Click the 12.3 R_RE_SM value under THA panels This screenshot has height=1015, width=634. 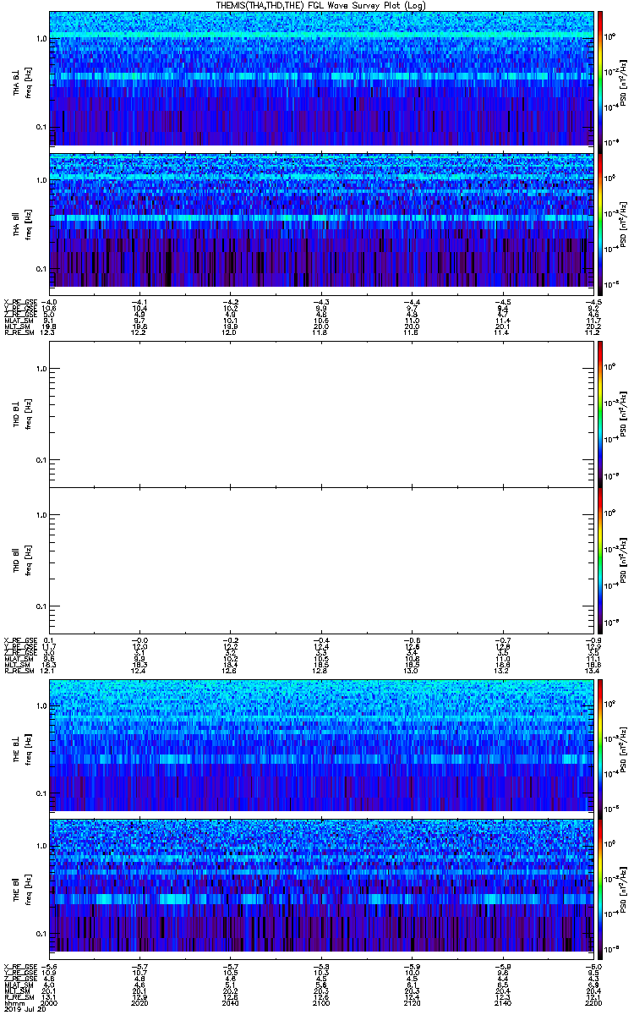[48, 332]
